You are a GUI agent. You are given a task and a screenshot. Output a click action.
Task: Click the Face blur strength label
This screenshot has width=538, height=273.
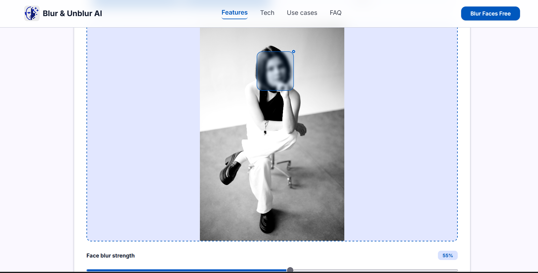coord(111,256)
